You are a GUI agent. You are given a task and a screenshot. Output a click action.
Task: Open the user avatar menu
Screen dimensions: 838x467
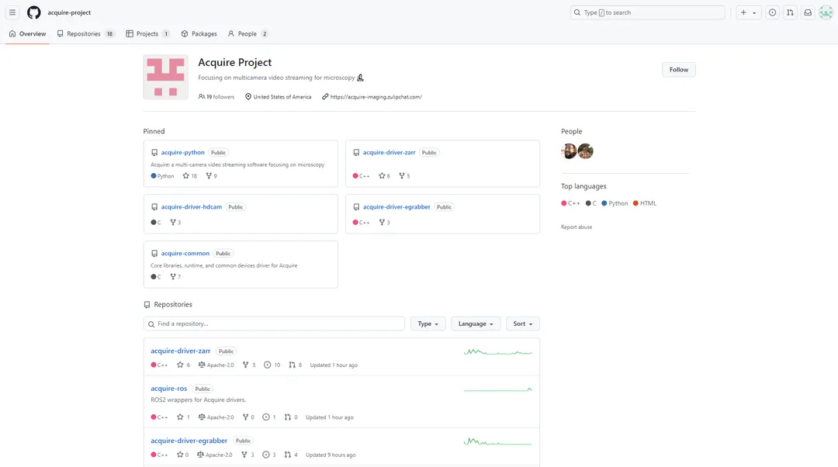826,12
